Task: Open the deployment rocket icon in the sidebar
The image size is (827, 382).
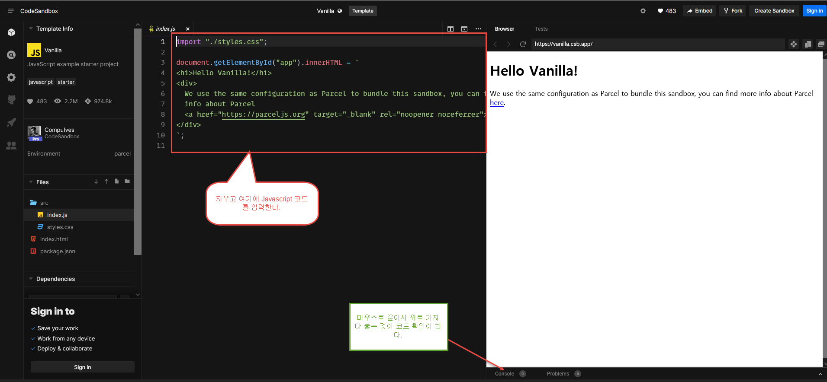Action: [x=11, y=122]
